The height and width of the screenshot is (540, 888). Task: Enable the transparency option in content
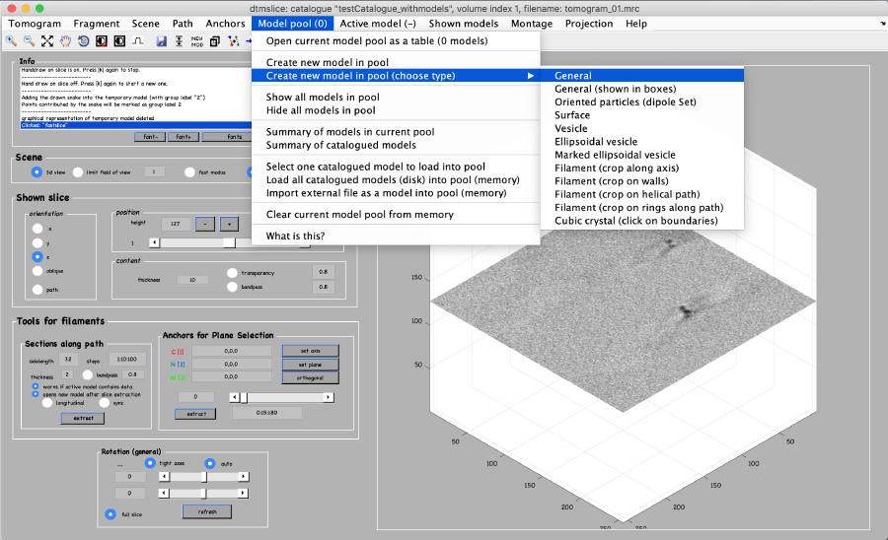(233, 272)
